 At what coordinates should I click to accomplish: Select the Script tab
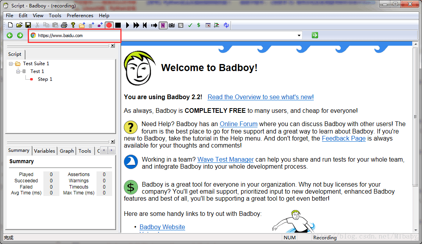(x=14, y=54)
